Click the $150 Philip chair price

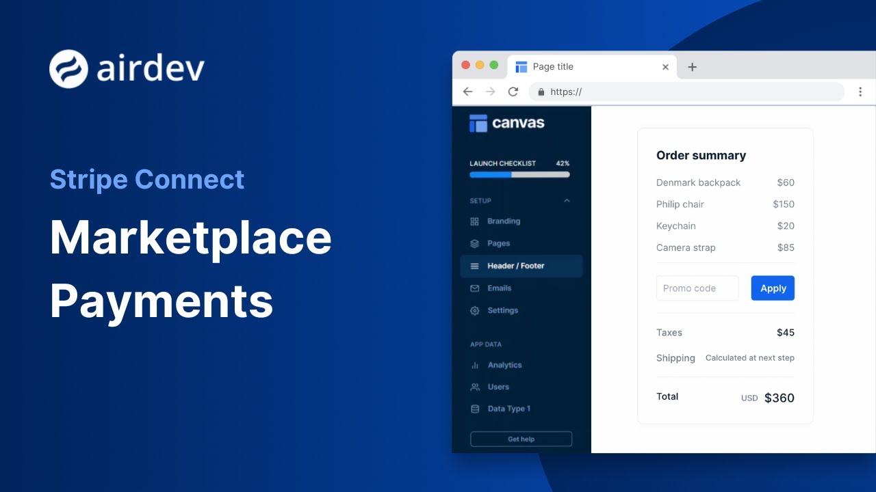[784, 204]
